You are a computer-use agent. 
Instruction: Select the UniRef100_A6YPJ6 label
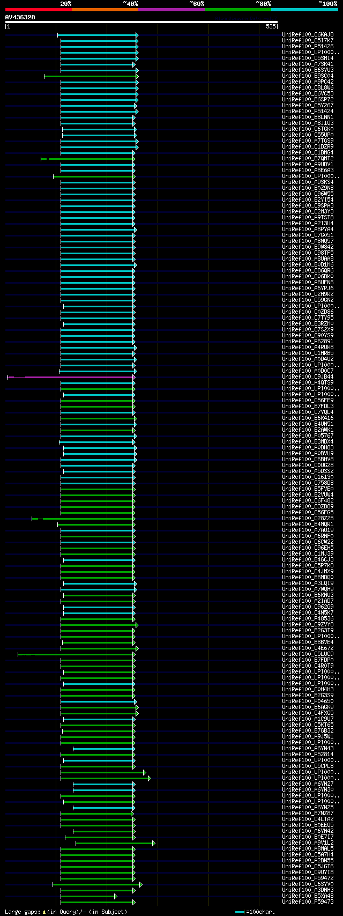click(308, 289)
